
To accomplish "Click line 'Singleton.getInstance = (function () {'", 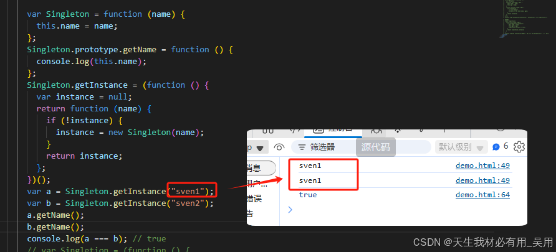I will 119,85.
